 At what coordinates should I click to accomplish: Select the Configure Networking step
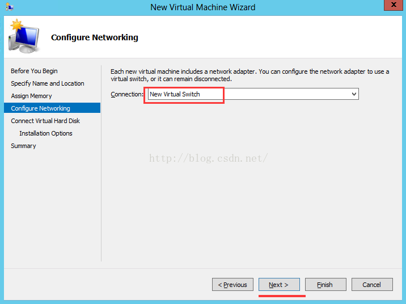click(x=52, y=108)
